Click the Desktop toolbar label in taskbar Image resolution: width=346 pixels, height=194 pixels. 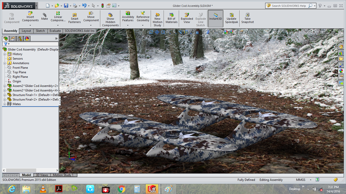coord(295,189)
